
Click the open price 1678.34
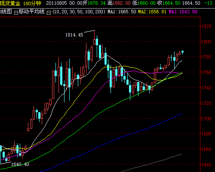[x=96, y=3]
